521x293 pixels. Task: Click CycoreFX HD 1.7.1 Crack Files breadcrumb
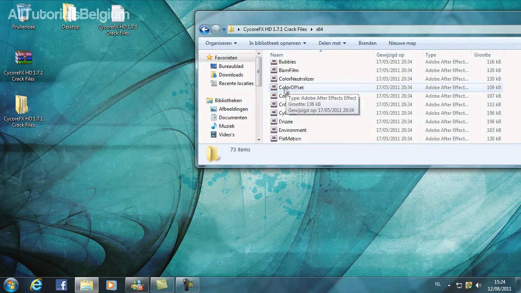275,29
